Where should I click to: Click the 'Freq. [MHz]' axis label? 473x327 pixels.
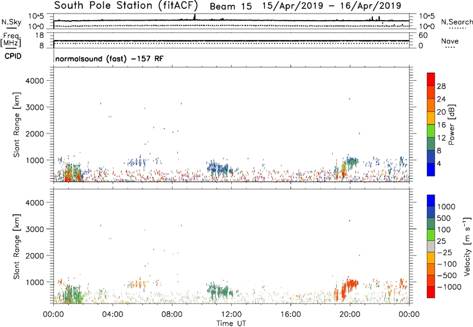(x=11, y=40)
